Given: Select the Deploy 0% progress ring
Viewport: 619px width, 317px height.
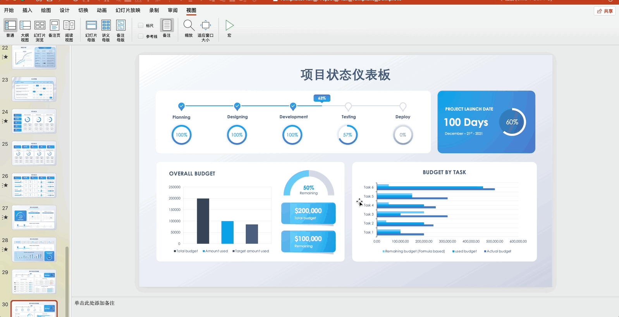Looking at the screenshot, I should pos(403,135).
